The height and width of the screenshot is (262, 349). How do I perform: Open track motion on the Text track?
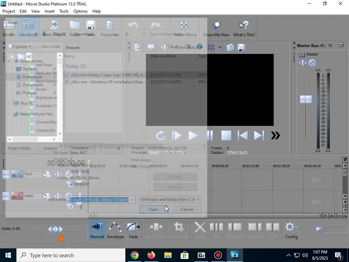[47, 174]
